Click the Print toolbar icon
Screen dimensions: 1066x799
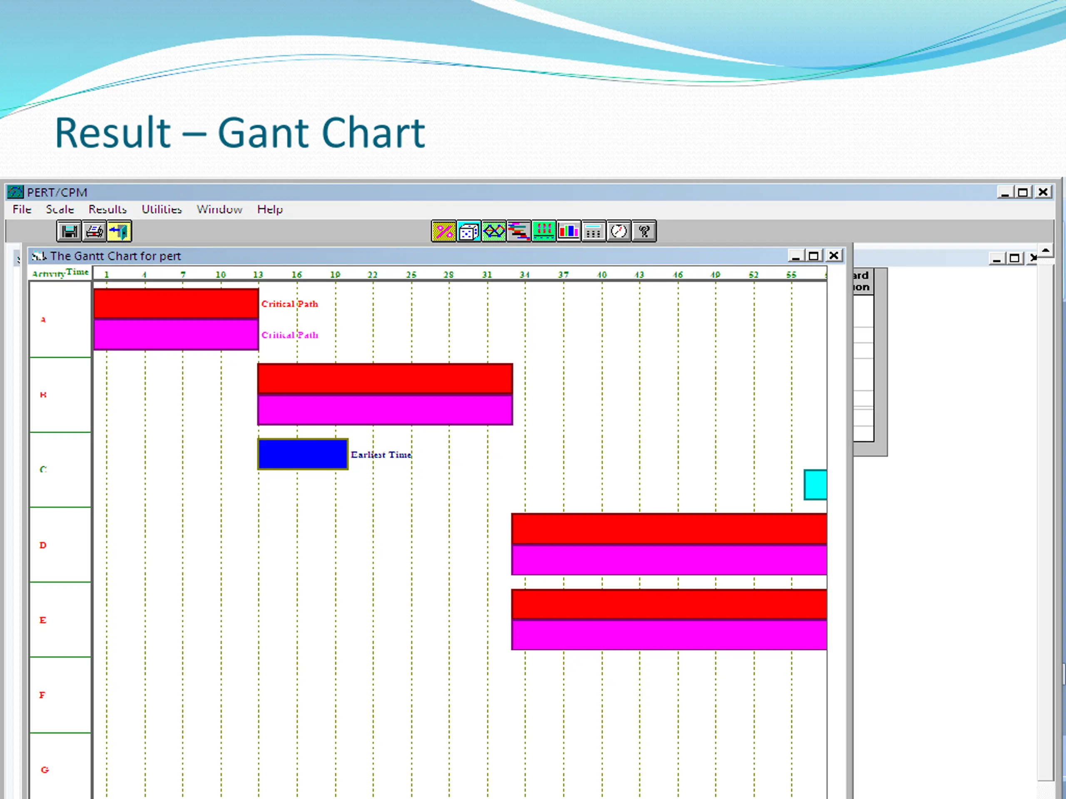(x=95, y=232)
